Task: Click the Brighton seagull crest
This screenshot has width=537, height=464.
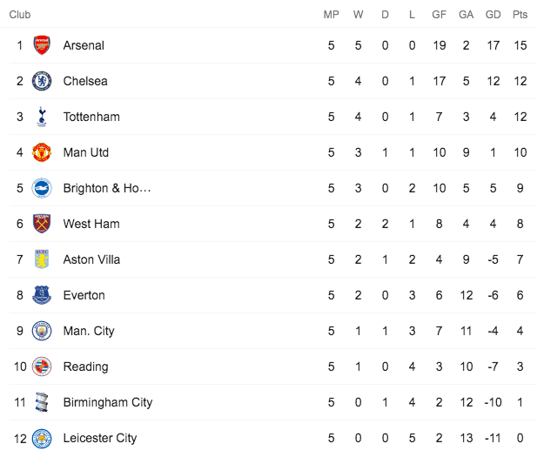Action: (42, 188)
